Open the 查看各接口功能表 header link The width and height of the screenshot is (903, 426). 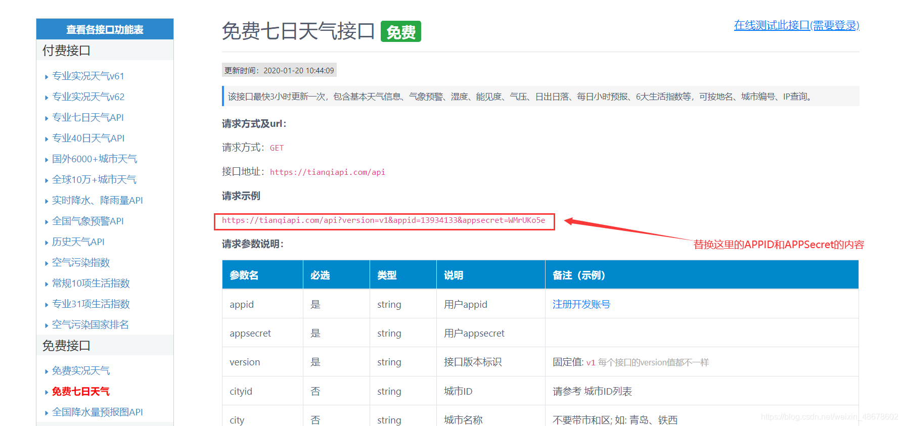pos(105,29)
